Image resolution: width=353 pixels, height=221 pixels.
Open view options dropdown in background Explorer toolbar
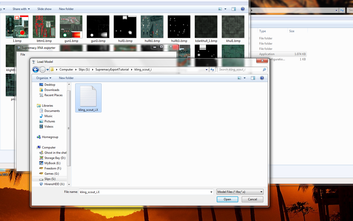click(x=225, y=9)
